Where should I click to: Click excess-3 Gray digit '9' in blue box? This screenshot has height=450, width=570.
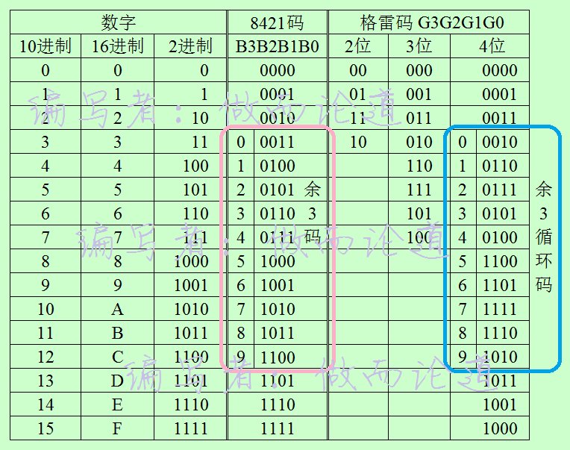tap(463, 357)
